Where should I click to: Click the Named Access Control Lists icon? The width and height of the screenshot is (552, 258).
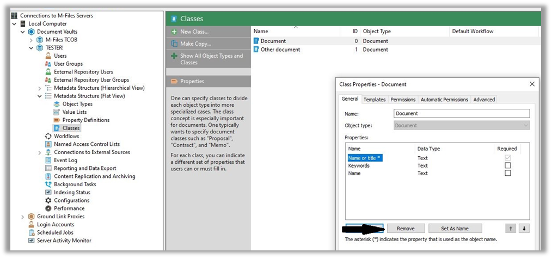click(48, 144)
